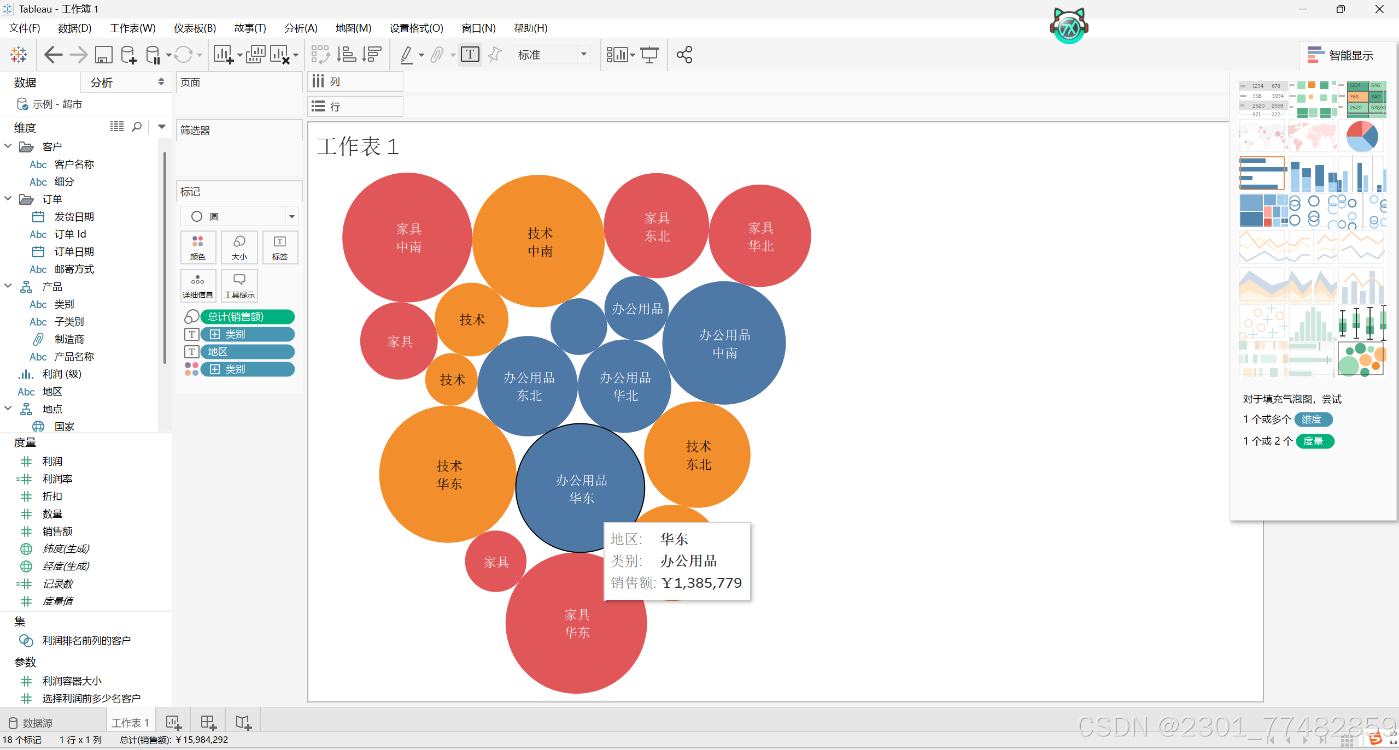Collapse the Customer folder
This screenshot has height=750, width=1399.
tap(8, 146)
